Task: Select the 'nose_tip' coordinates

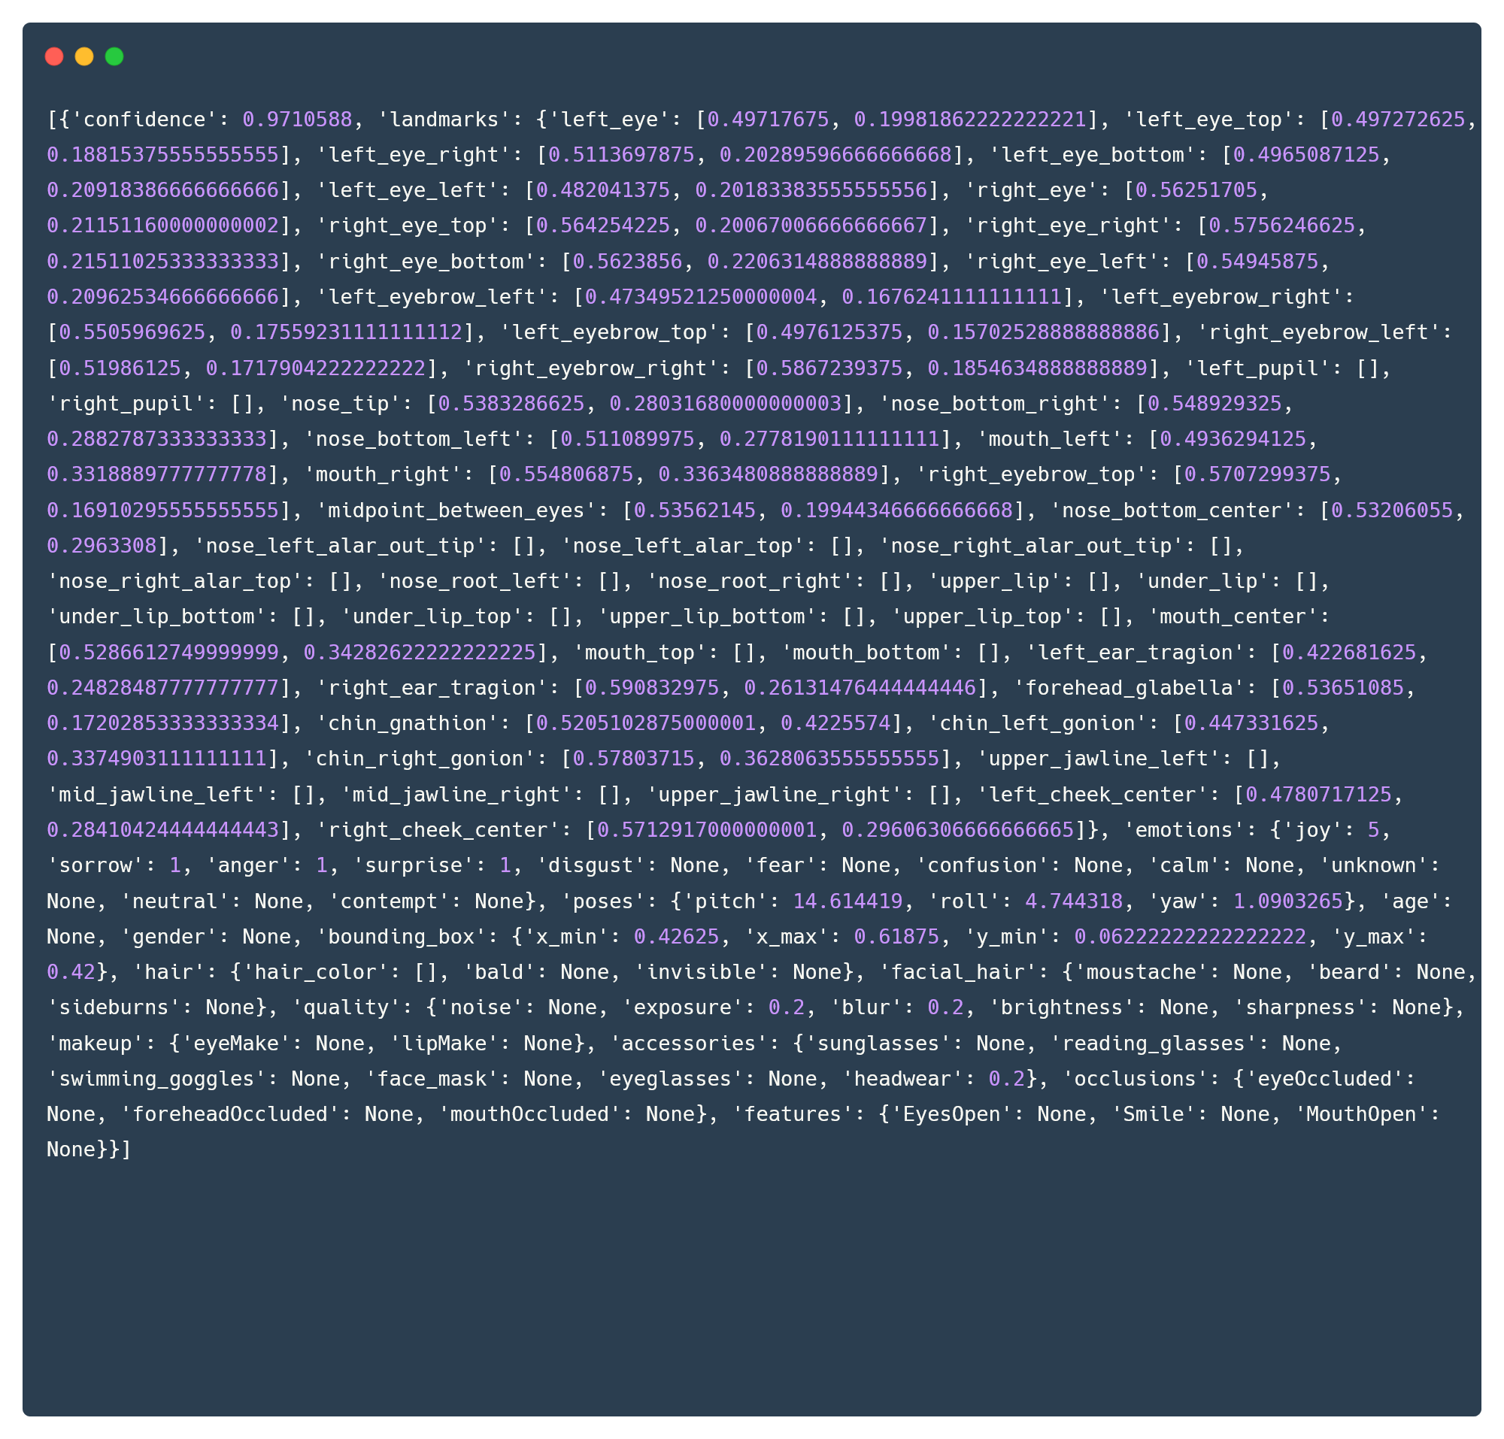Action: click(x=637, y=403)
